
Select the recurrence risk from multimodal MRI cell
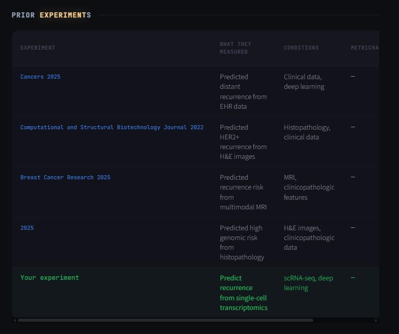[243, 192]
